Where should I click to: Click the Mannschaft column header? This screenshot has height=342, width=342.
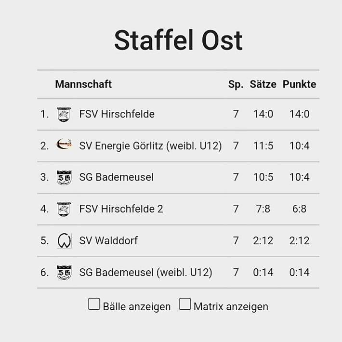83,84
